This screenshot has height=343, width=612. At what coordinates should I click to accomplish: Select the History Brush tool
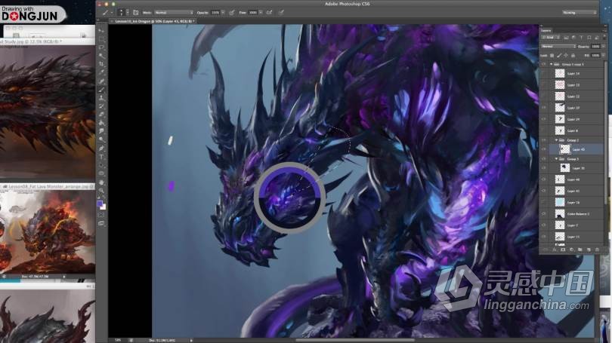point(101,106)
